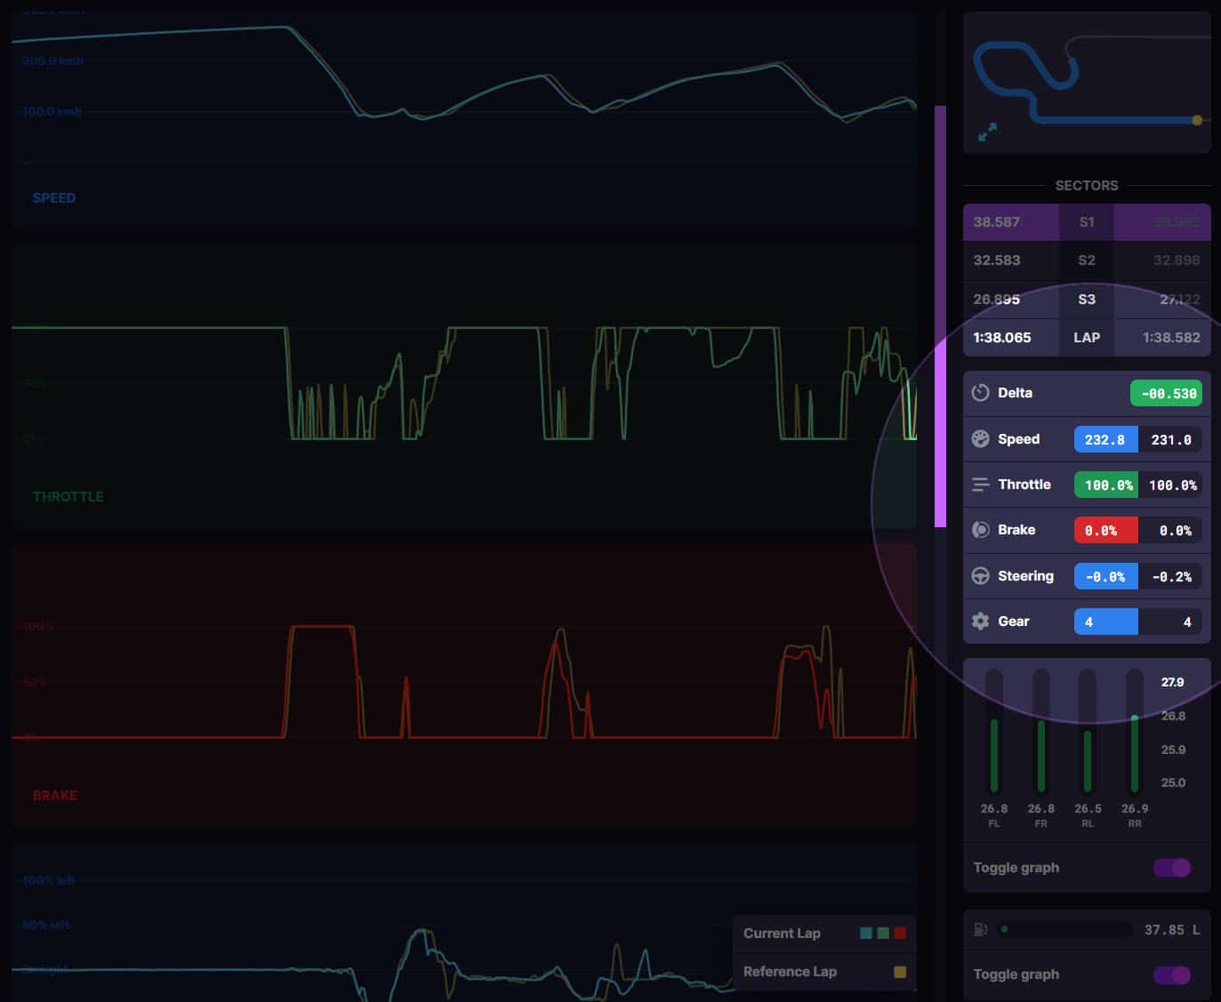The width and height of the screenshot is (1221, 1002).
Task: Click the Speed gauge icon
Action: point(980,439)
